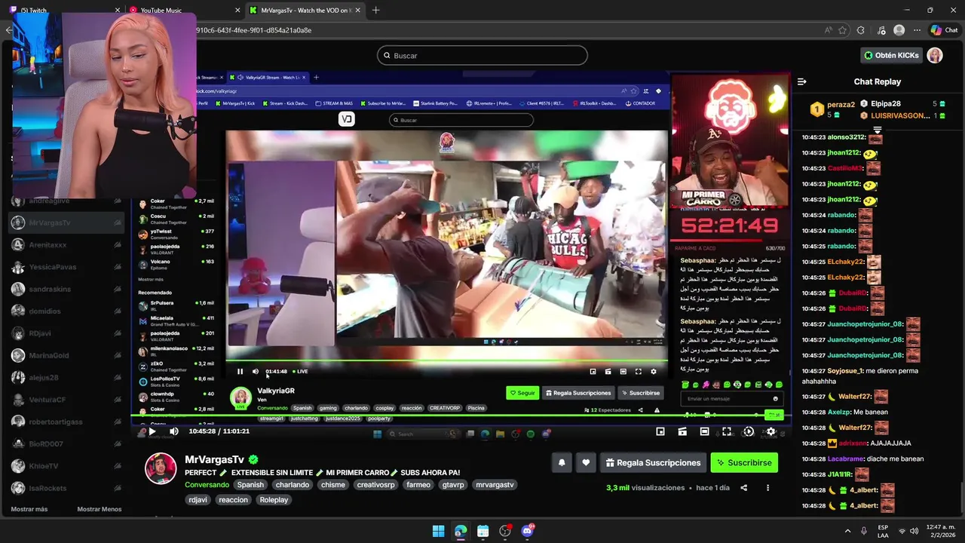
Task: Open Edge profile account icon
Action: pos(899,30)
